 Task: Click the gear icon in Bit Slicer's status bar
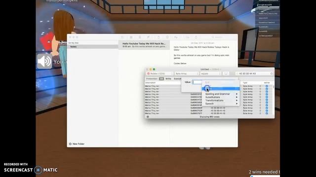click(148, 117)
